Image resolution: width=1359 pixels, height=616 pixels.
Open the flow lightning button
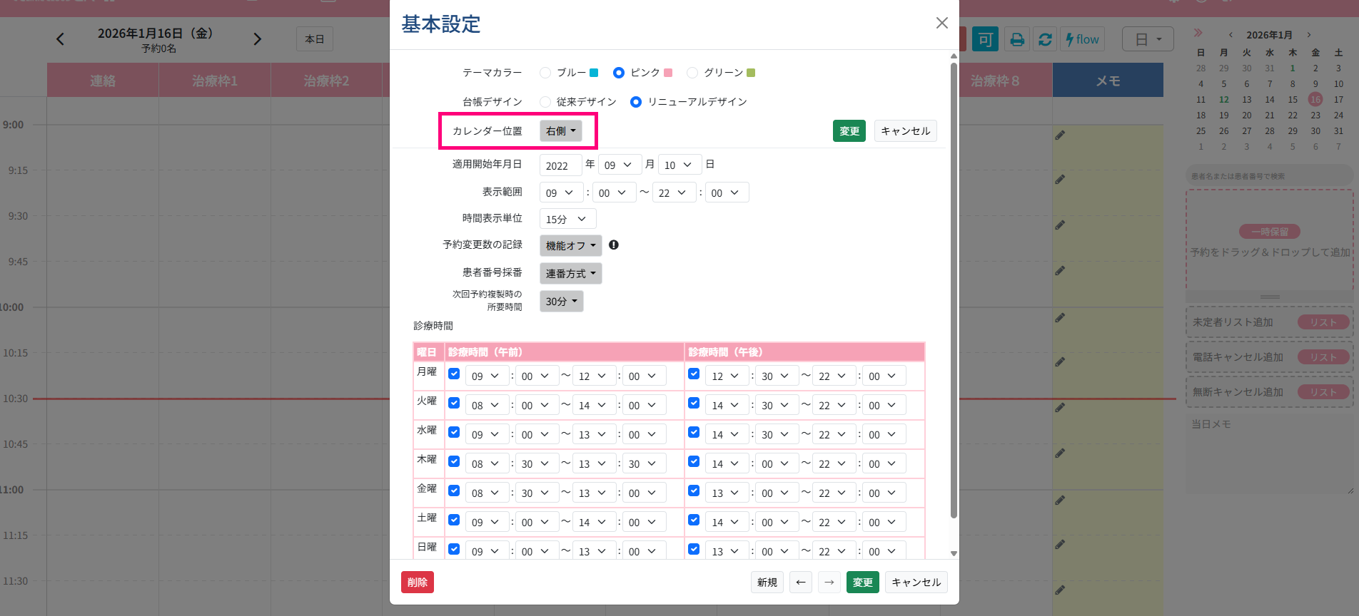point(1082,40)
